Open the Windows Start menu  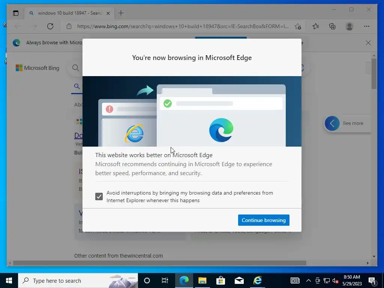[x=9, y=280]
